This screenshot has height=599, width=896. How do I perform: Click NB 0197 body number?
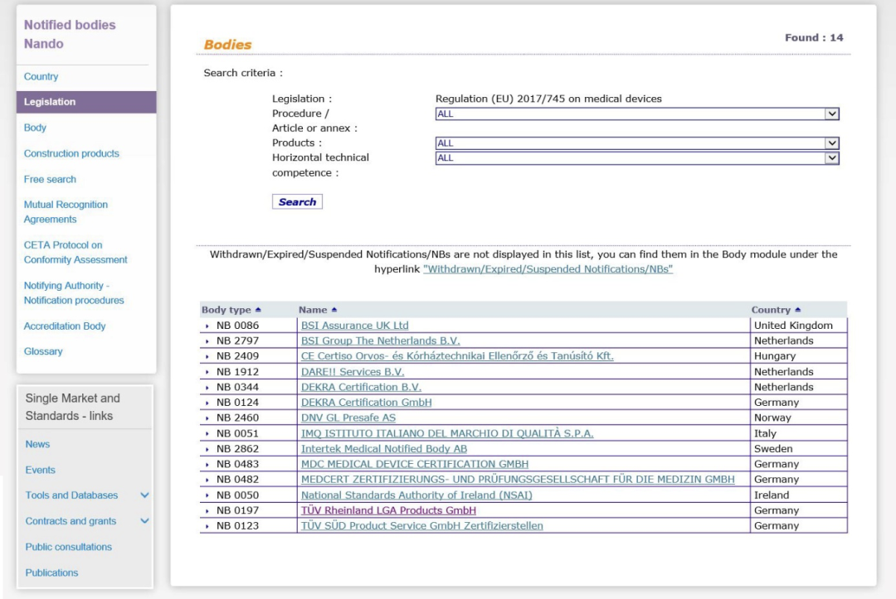[x=237, y=510]
